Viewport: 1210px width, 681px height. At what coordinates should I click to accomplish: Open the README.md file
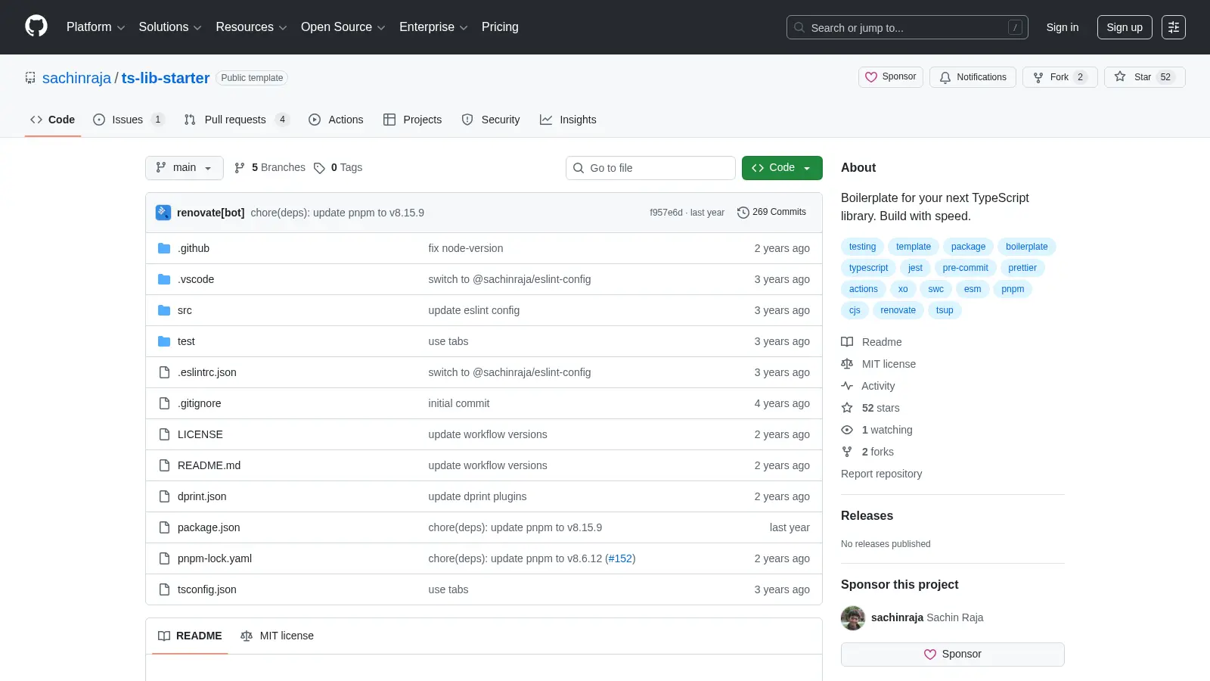tap(209, 465)
